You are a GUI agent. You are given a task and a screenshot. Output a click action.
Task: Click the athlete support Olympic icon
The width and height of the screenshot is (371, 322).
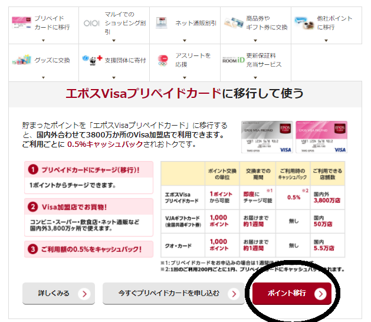tap(163, 60)
